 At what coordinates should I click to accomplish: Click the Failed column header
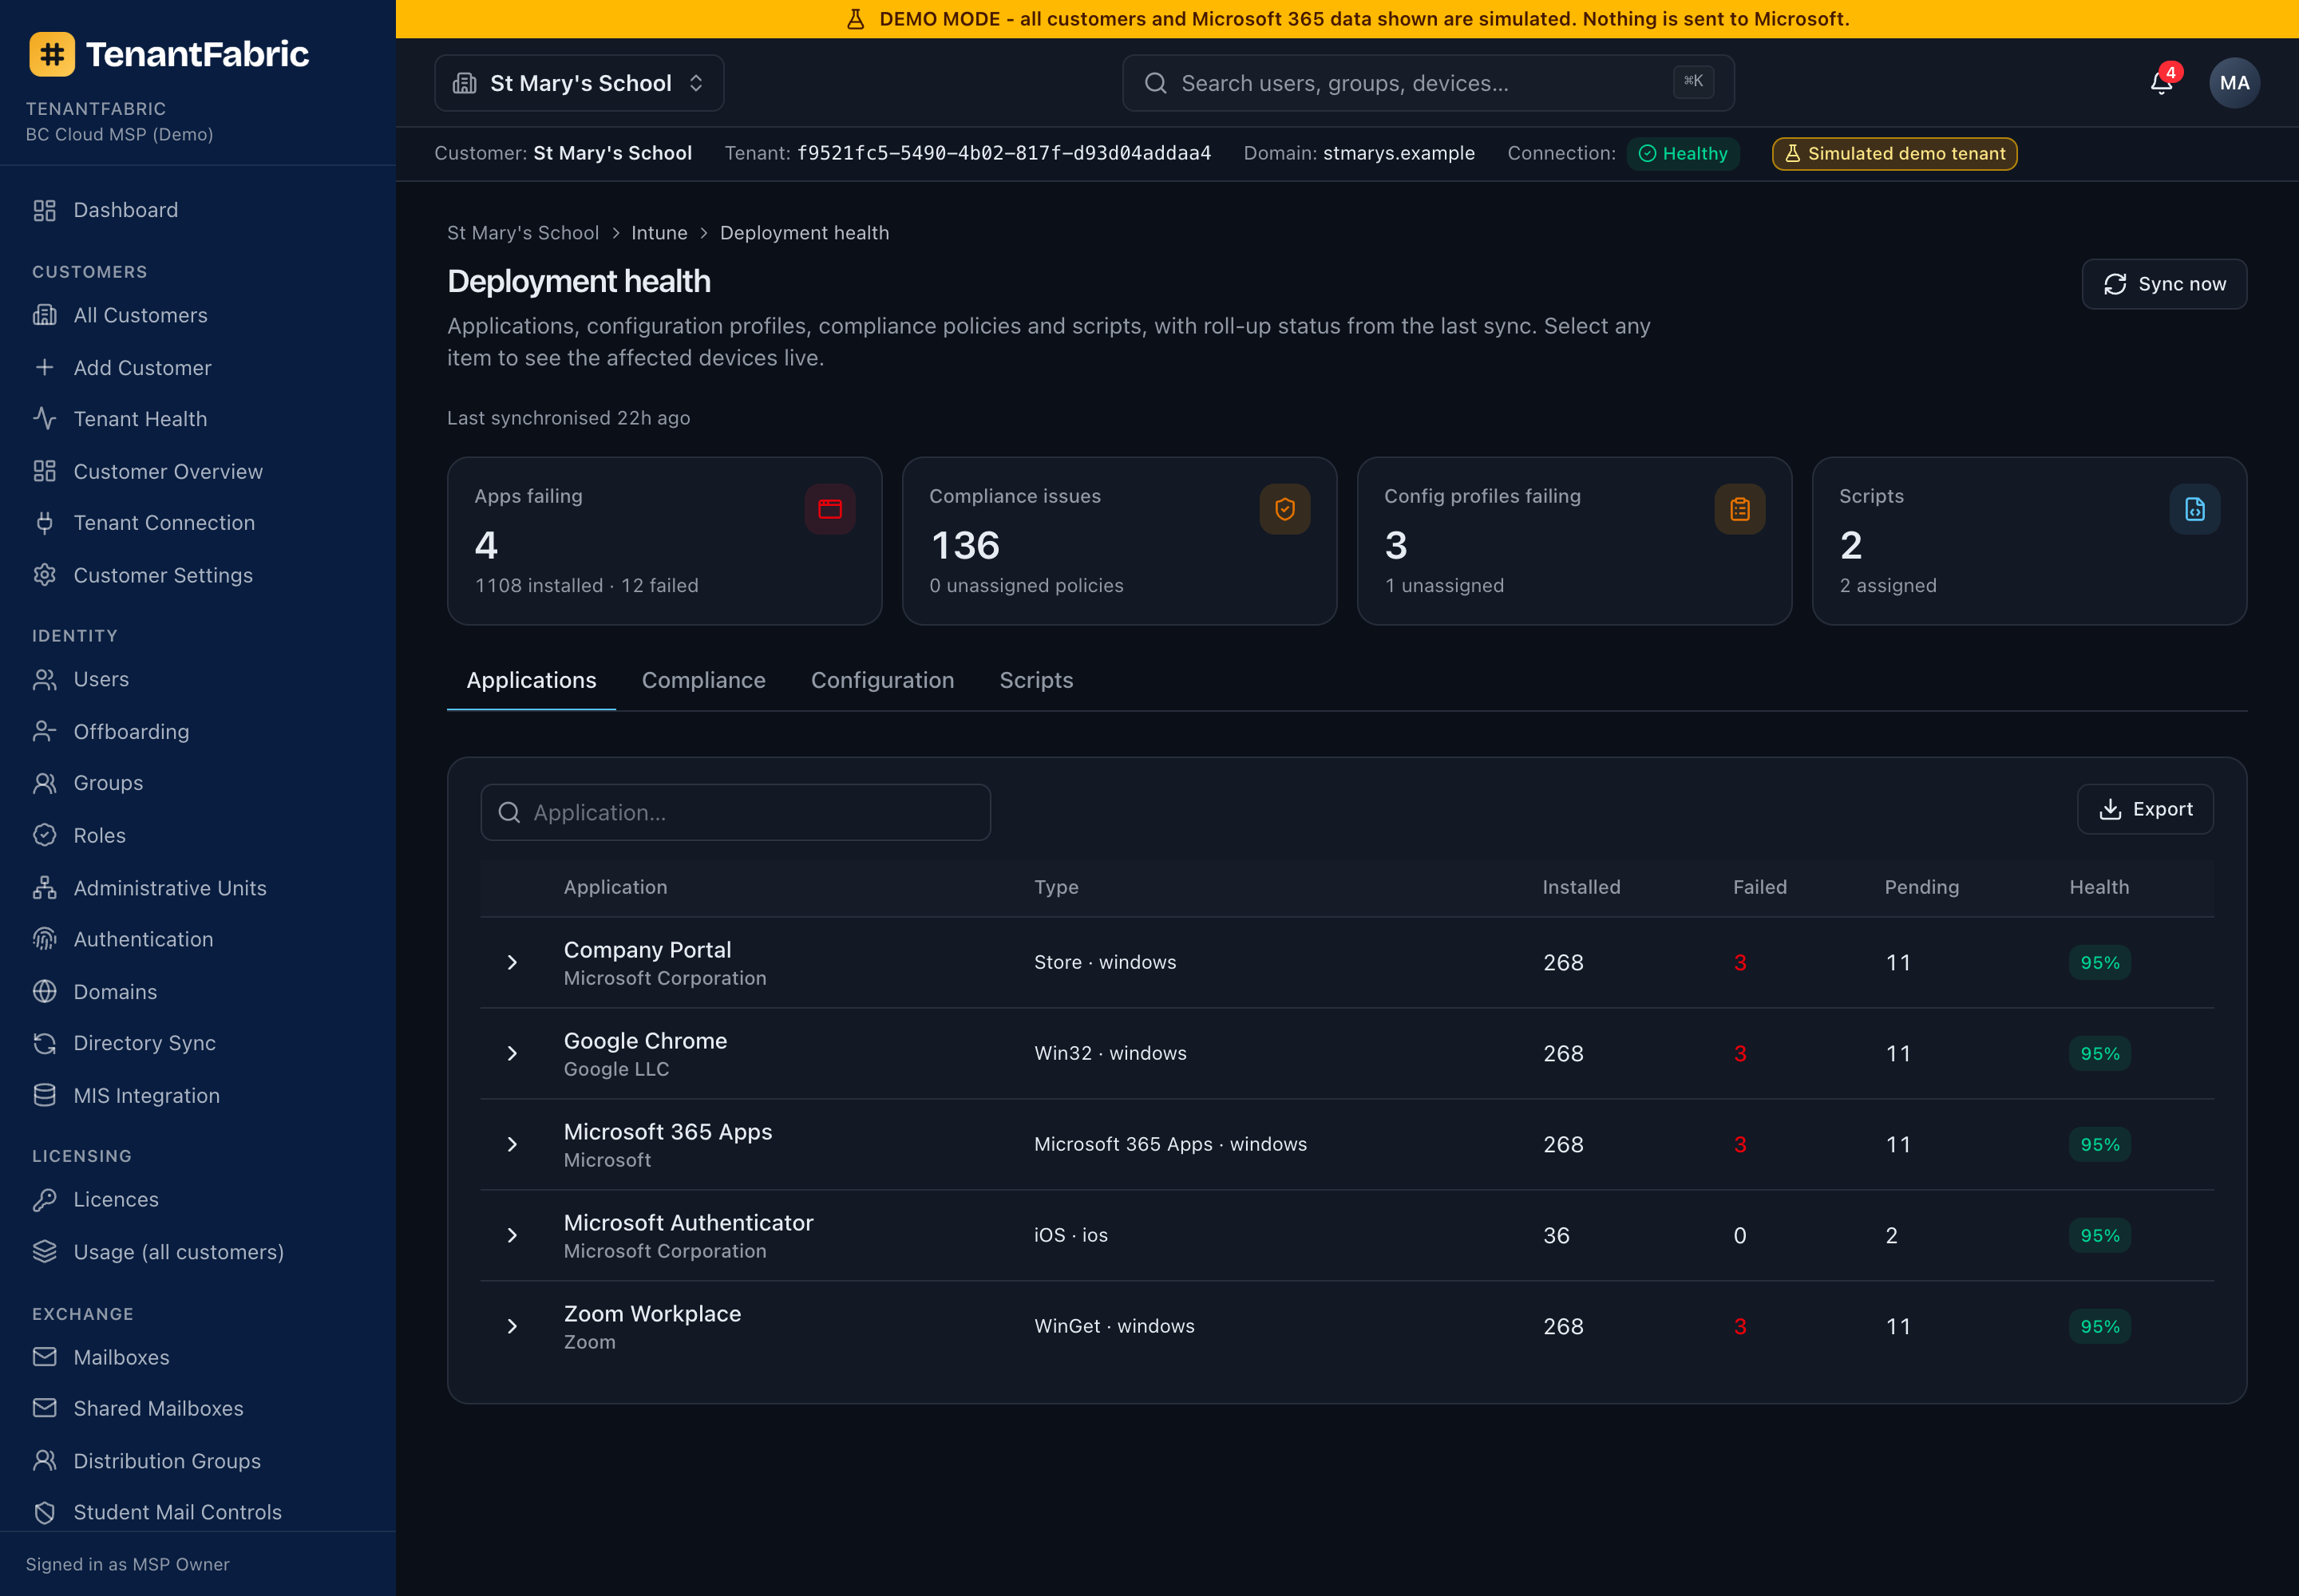[x=1759, y=887]
